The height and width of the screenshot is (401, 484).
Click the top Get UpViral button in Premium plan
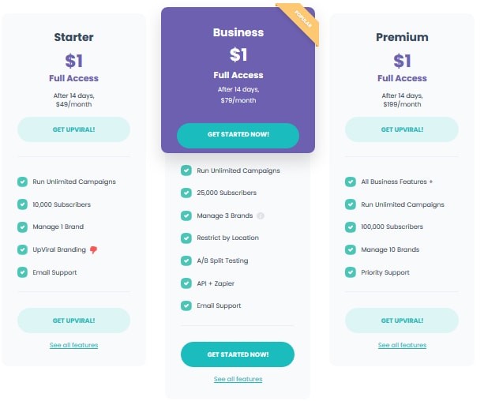pos(402,129)
